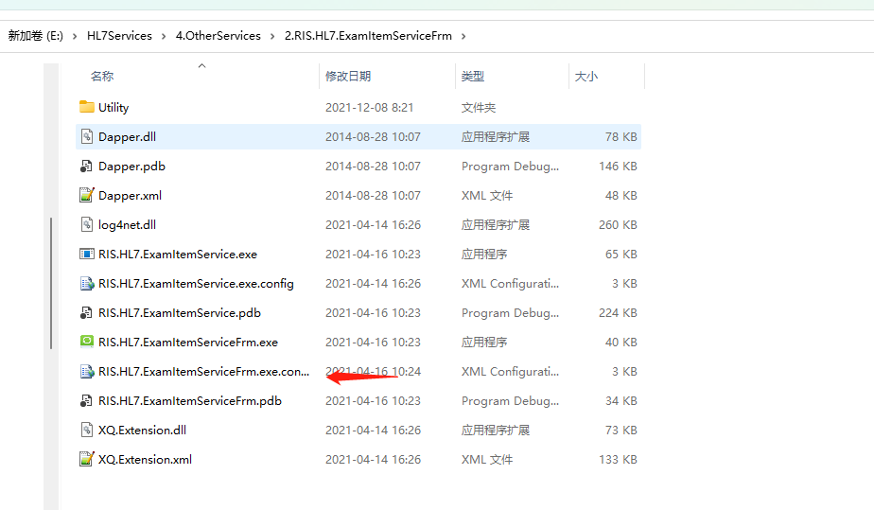Select the XQ.Extension.dll file name
The height and width of the screenshot is (510, 874).
click(142, 431)
